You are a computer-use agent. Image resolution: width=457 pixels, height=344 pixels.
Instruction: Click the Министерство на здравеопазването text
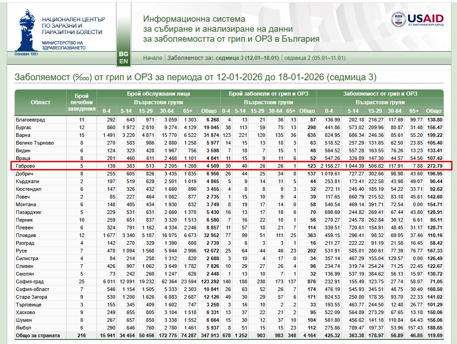tap(63, 45)
